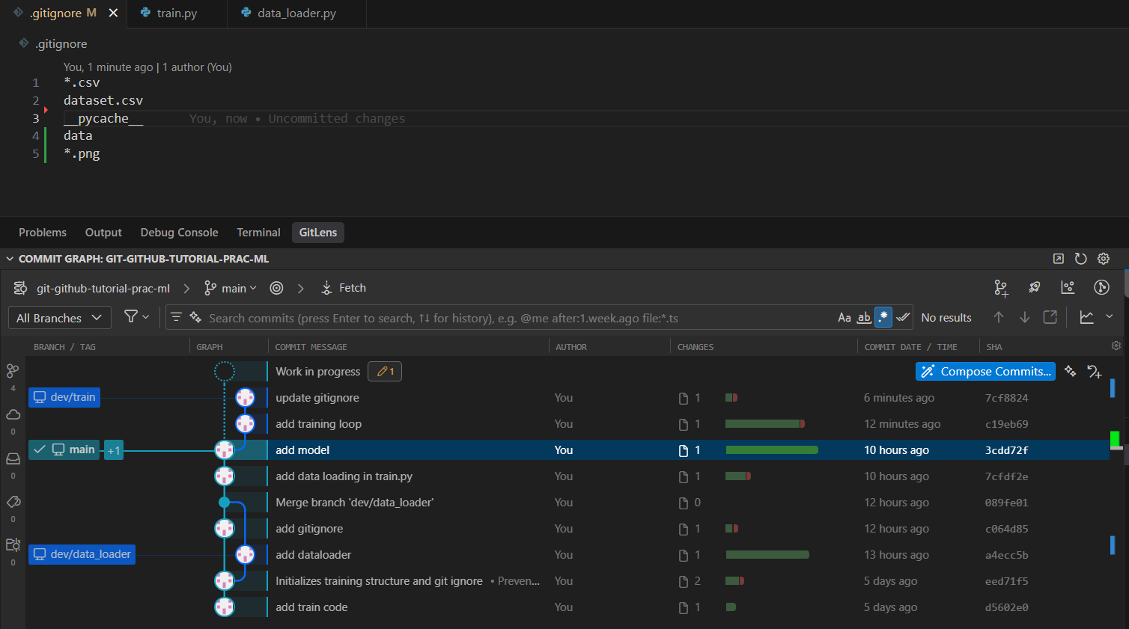Toggle match case in commit search
Screen dimensions: 1129x629
click(x=845, y=317)
